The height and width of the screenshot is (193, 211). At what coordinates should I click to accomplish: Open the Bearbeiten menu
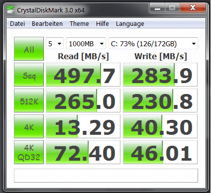(47, 24)
